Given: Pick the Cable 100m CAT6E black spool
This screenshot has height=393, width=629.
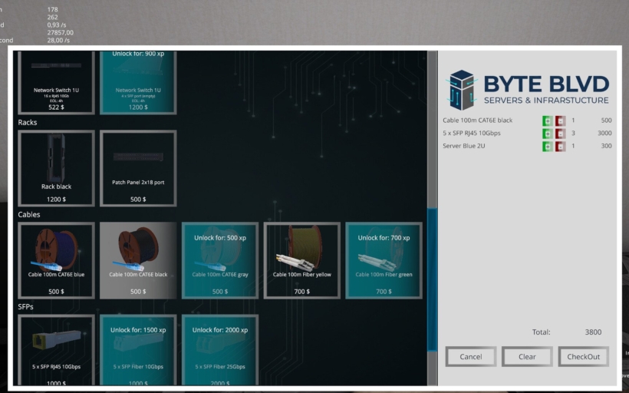Looking at the screenshot, I should [138, 260].
